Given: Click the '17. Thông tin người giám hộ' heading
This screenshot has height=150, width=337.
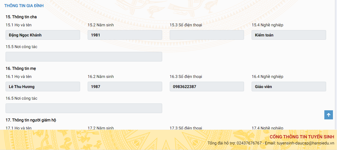Looking at the screenshot, I should (x=31, y=120).
